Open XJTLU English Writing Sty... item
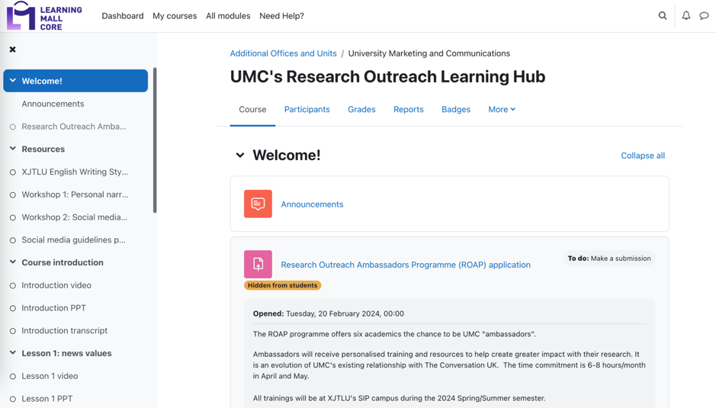This screenshot has width=716, height=408. click(x=75, y=172)
